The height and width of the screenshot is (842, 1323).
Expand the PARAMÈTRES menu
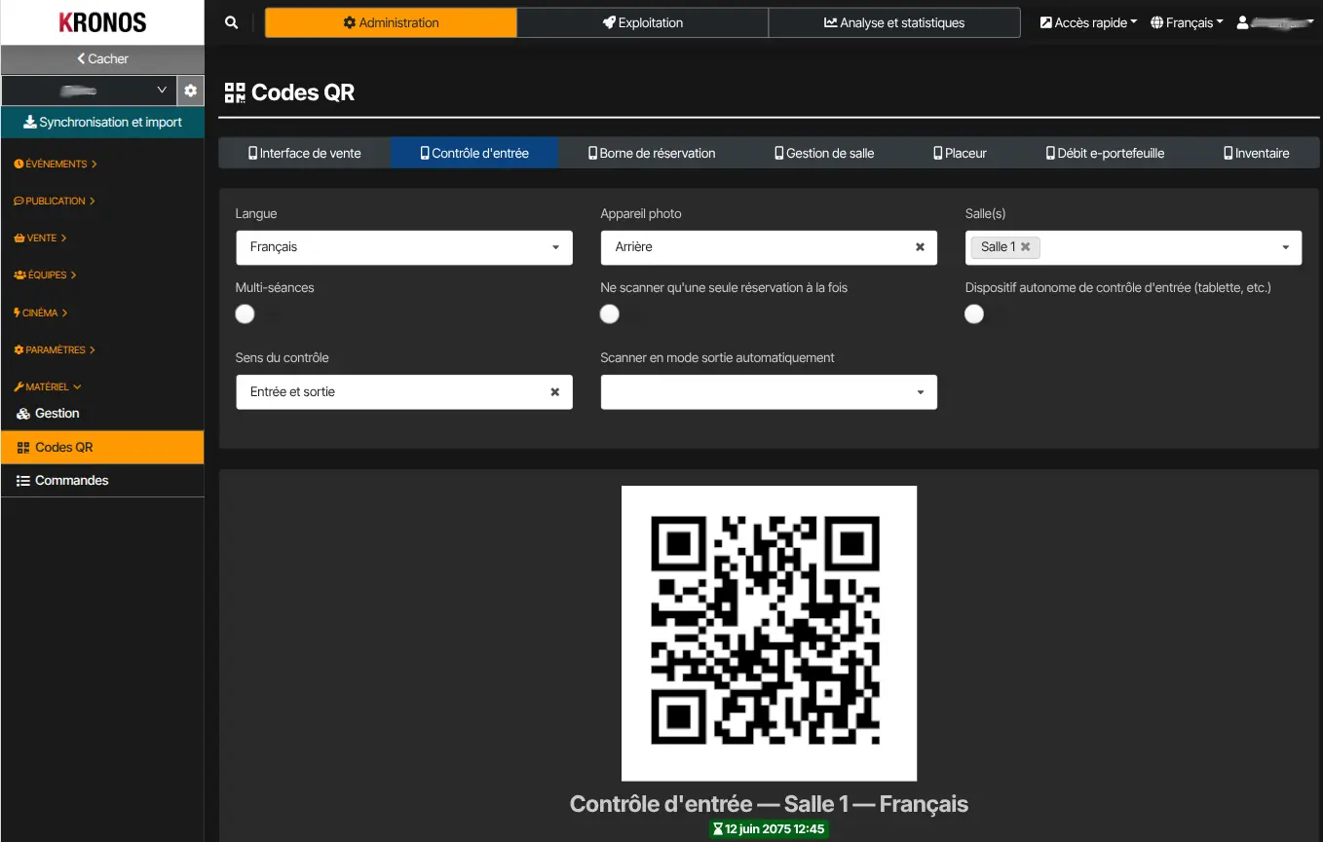pos(55,349)
